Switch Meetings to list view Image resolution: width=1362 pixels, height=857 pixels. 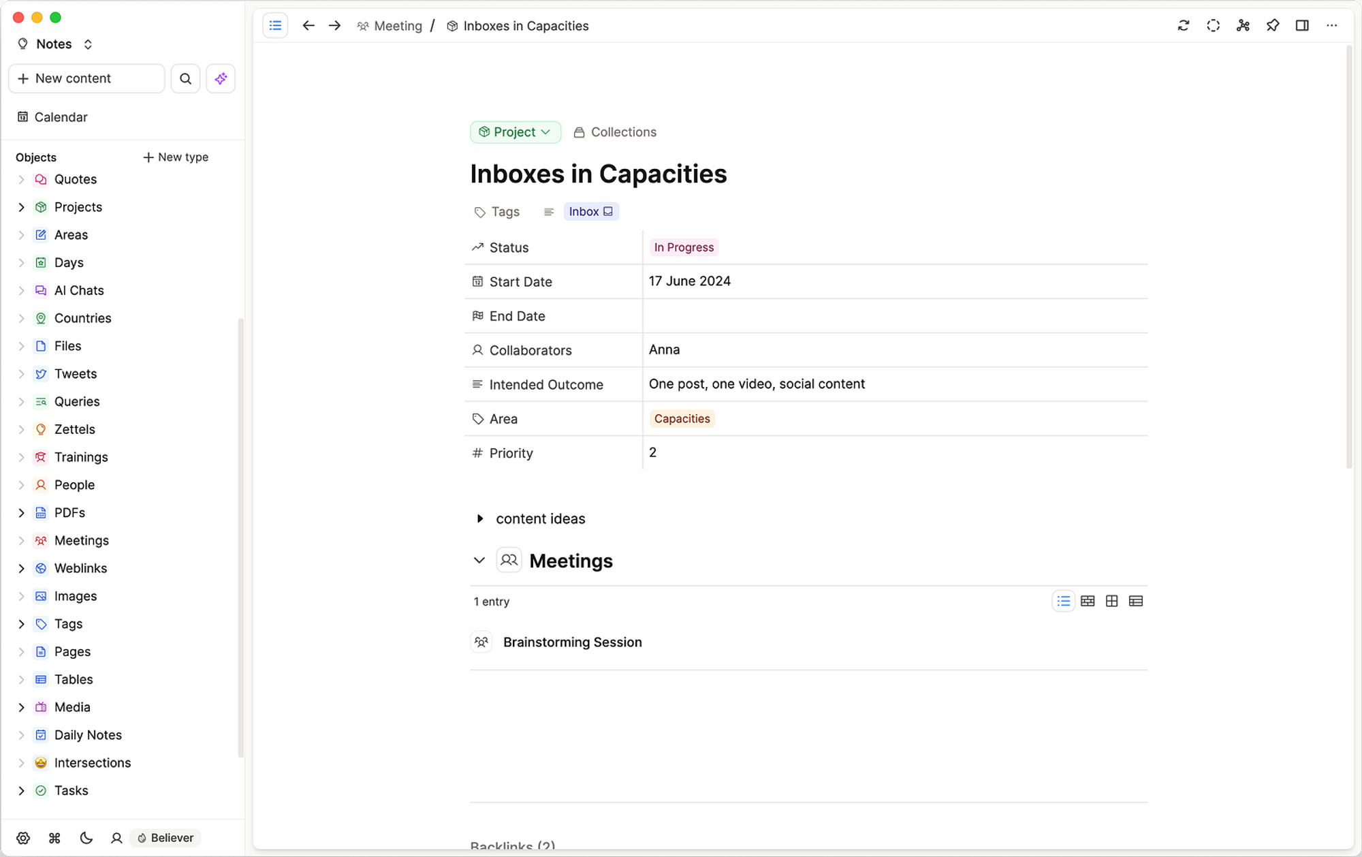1064,602
